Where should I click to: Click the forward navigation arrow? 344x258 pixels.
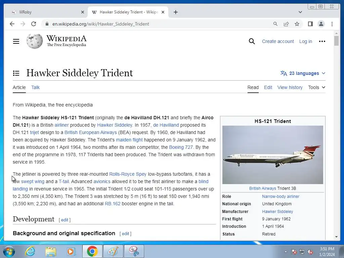tap(23, 24)
